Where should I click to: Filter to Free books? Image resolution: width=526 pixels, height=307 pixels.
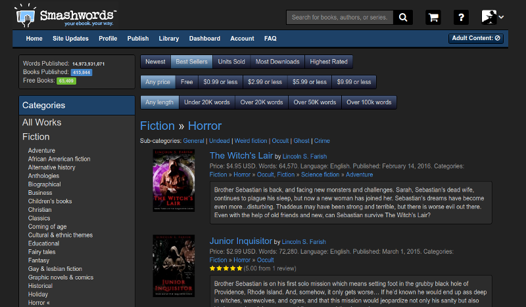[x=187, y=82]
